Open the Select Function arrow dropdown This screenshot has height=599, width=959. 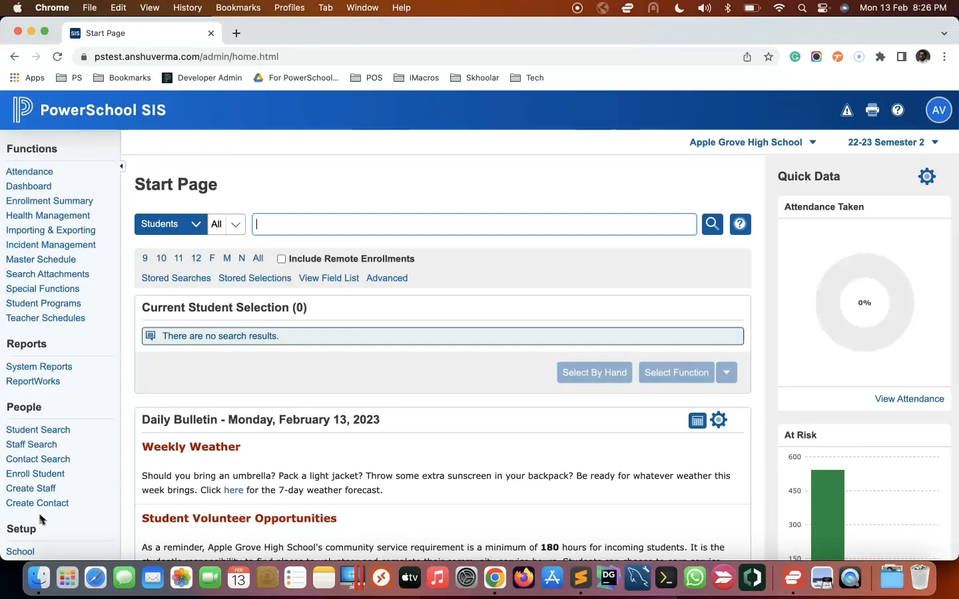coord(727,373)
